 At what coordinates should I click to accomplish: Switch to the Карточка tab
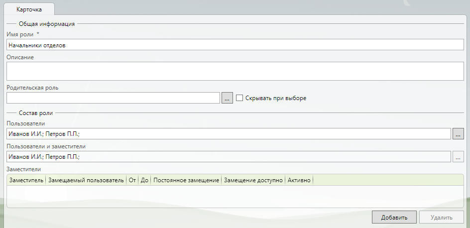pos(29,9)
